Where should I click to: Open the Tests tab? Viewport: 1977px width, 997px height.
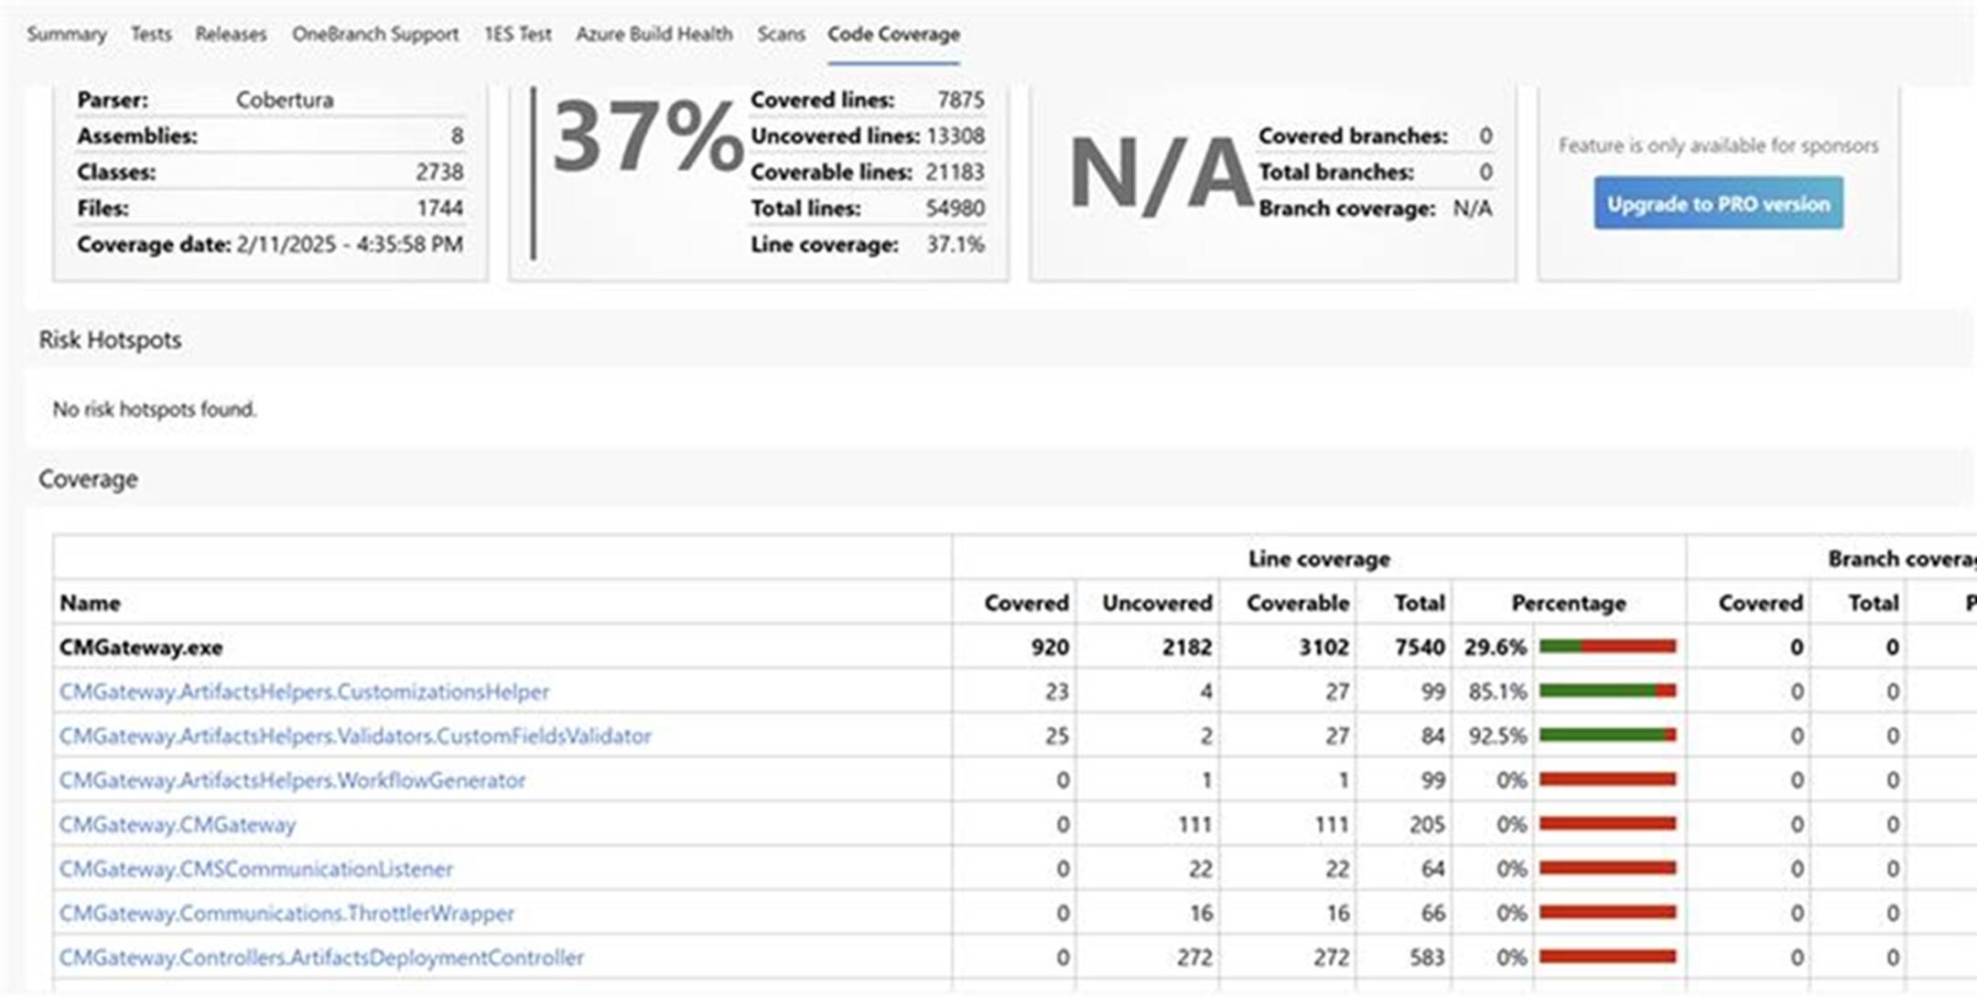[152, 35]
